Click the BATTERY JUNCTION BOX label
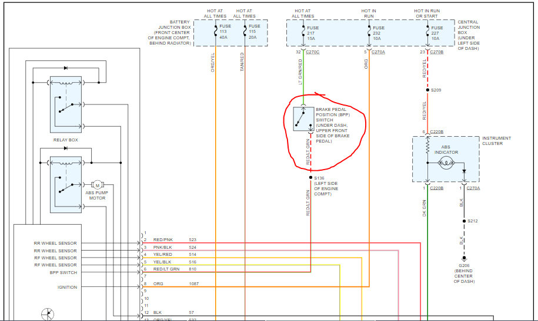The image size is (538, 321). (169, 32)
